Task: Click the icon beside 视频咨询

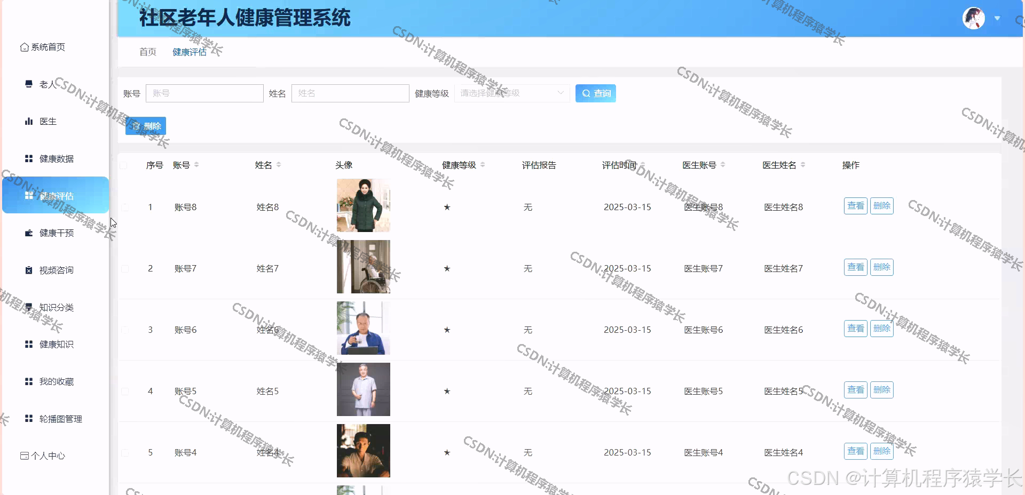Action: [29, 270]
